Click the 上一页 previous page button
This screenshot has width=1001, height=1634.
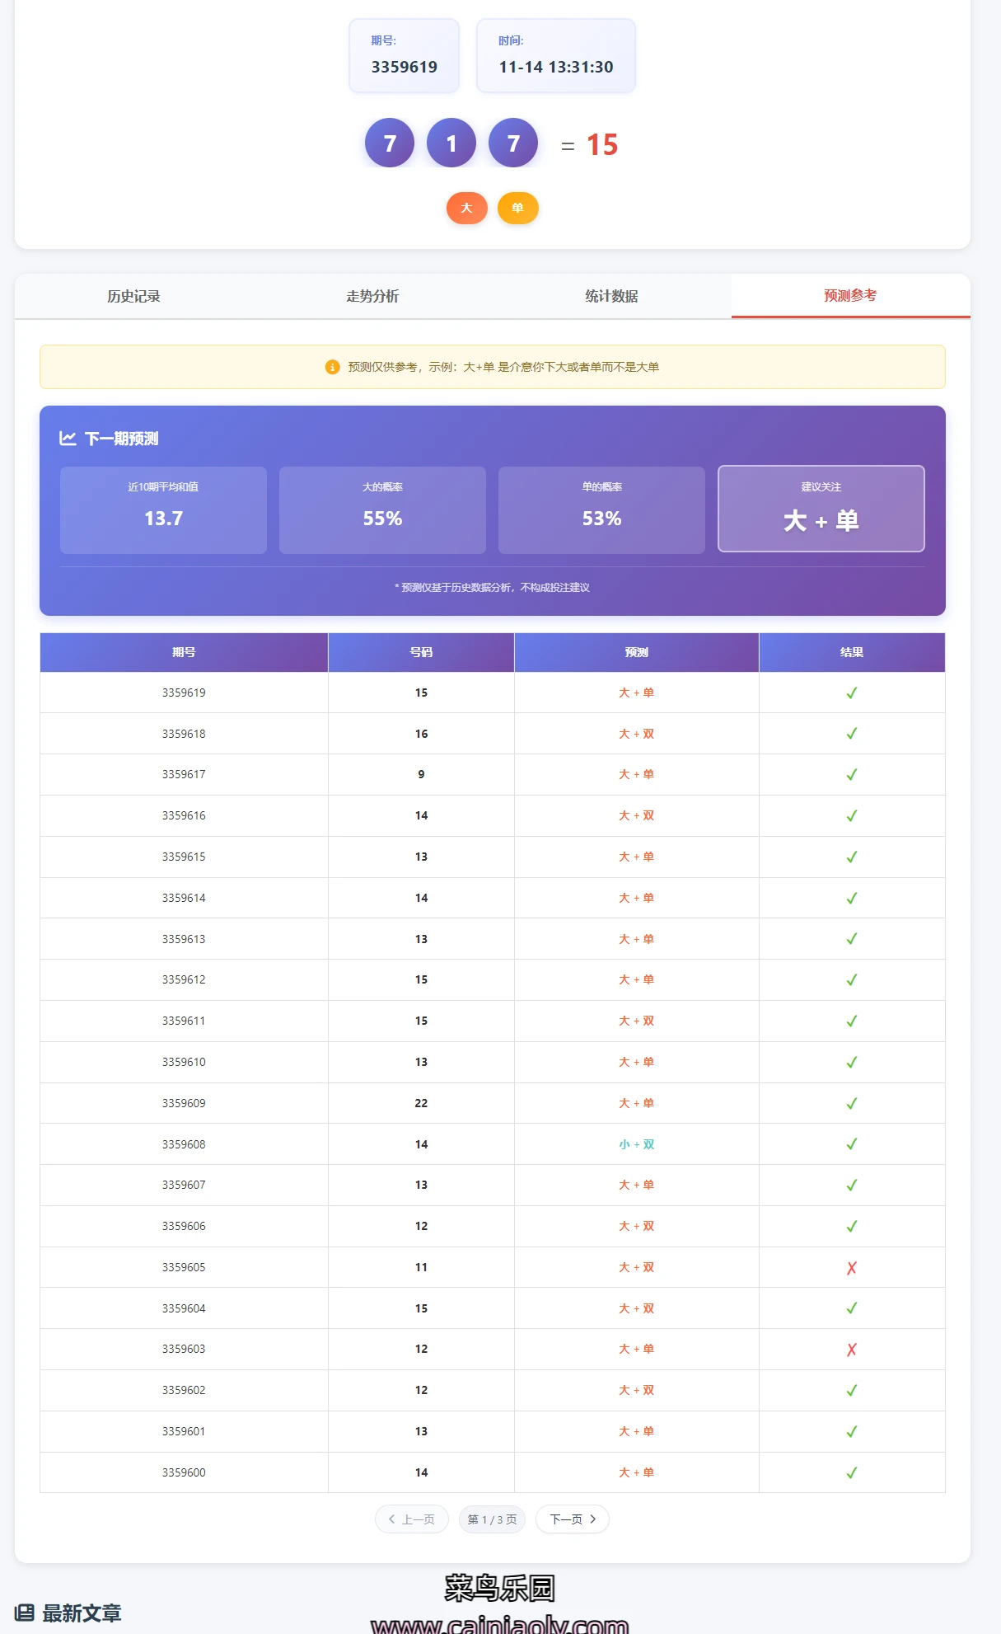pos(411,1519)
